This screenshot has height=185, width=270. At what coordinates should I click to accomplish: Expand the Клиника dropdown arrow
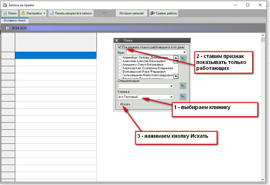point(171,97)
